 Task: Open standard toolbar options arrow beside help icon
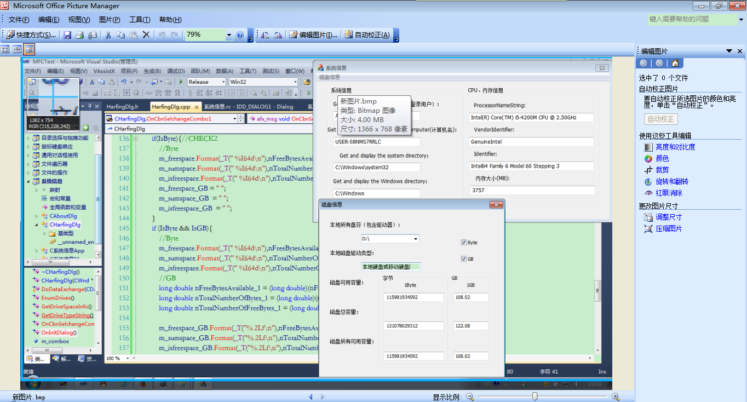click(x=250, y=36)
